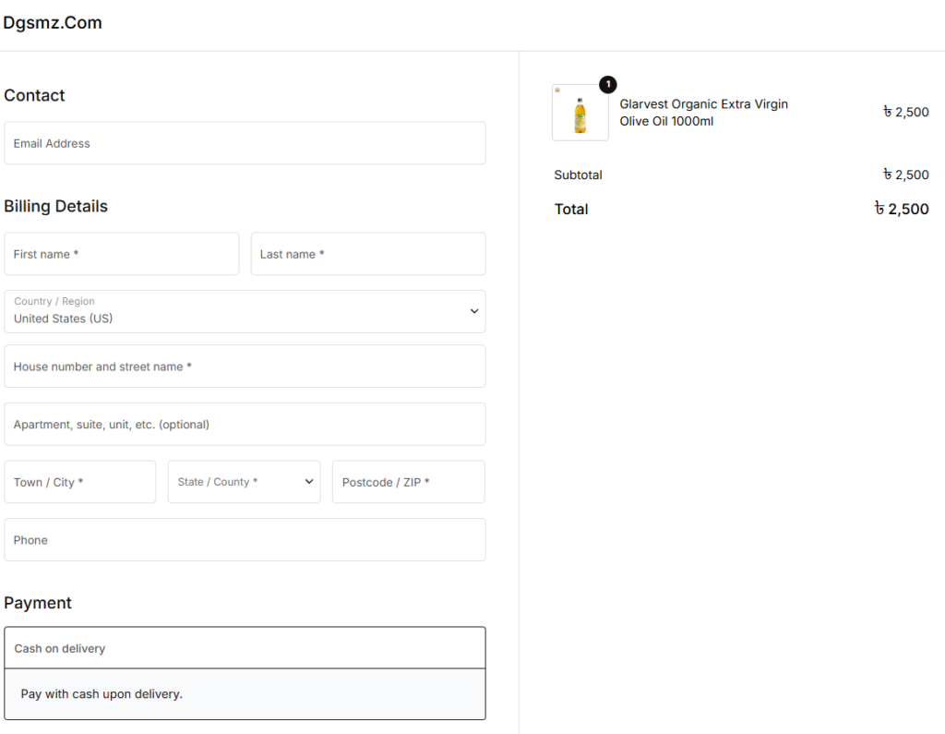Image resolution: width=945 pixels, height=734 pixels.
Task: Click the Pay with cash upon delivery description
Action: point(102,693)
